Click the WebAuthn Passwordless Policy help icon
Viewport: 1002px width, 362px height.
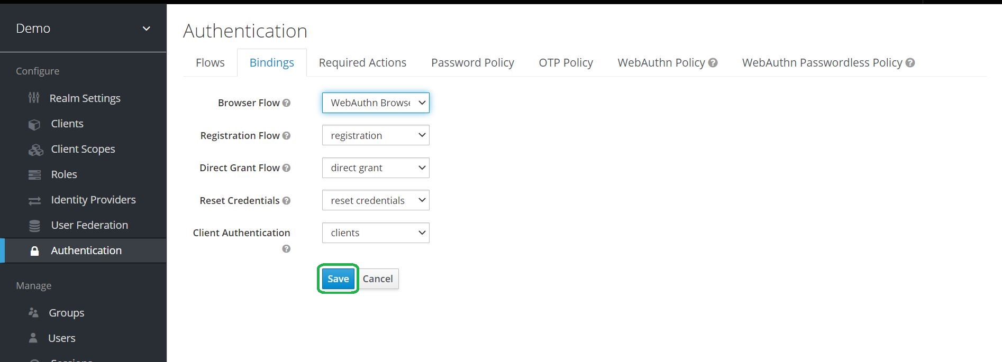click(x=910, y=63)
